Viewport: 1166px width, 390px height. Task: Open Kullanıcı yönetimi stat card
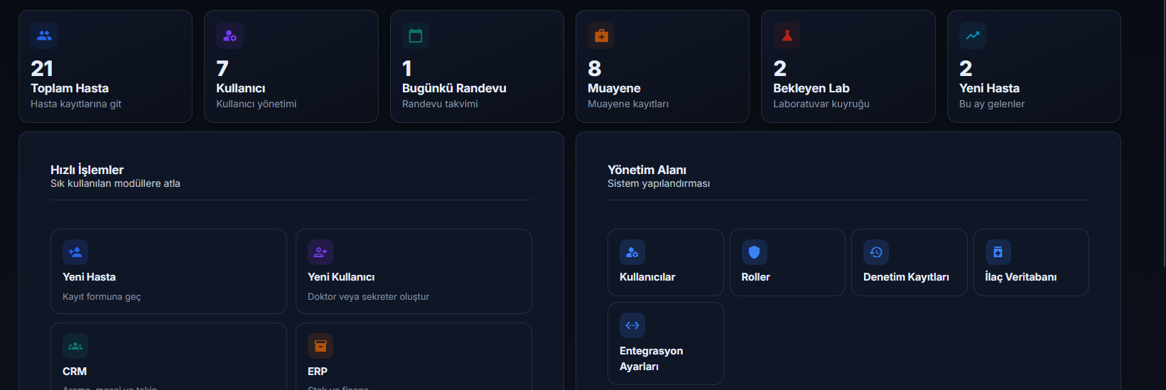point(291,66)
